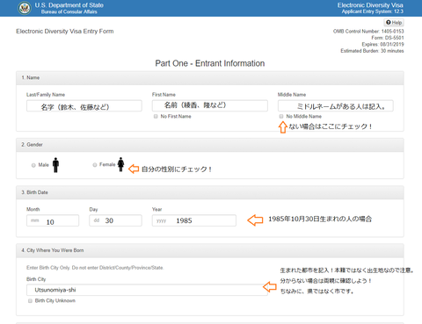Check the No Middle Name checkbox

(281, 117)
